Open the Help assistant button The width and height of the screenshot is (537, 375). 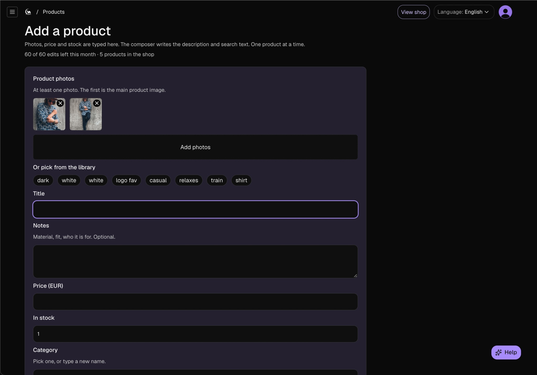click(506, 352)
